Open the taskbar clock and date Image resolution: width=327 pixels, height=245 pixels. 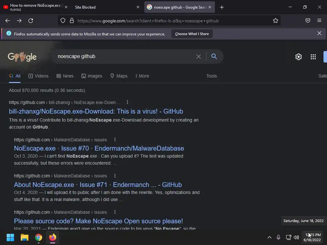(312, 237)
